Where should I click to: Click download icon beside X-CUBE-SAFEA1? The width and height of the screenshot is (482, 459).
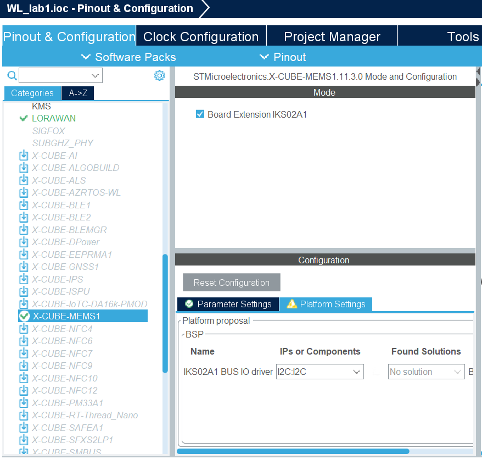coord(24,428)
